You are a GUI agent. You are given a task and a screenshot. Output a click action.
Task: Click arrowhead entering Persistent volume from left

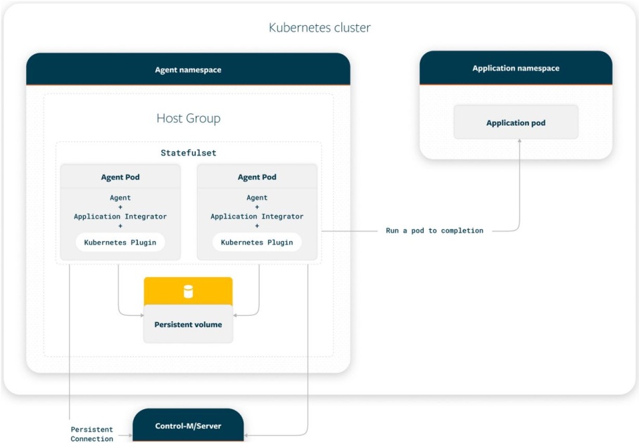[141, 315]
